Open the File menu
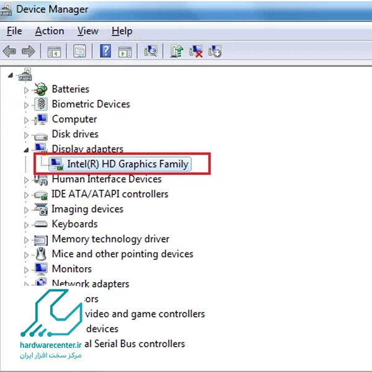The width and height of the screenshot is (372, 372). 14,31
